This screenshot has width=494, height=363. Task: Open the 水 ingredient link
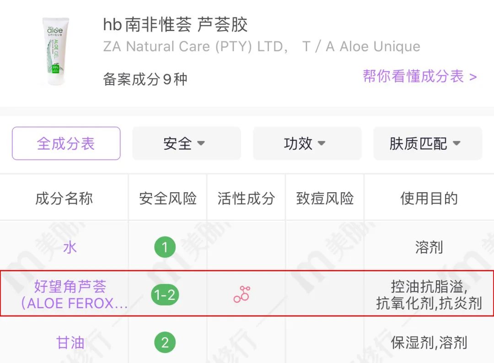(70, 247)
